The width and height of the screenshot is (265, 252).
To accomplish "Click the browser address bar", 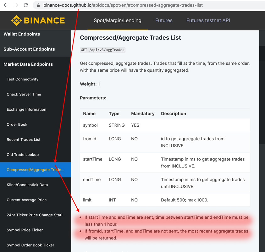I will point(126,5).
